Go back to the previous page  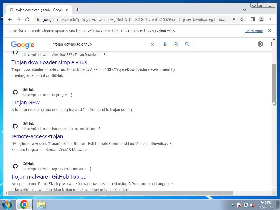pyautogui.click(x=10, y=19)
